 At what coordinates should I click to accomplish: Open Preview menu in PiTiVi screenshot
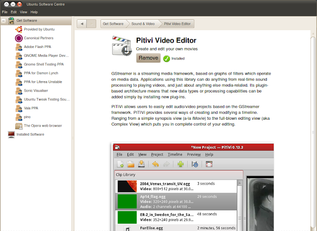point(194,154)
